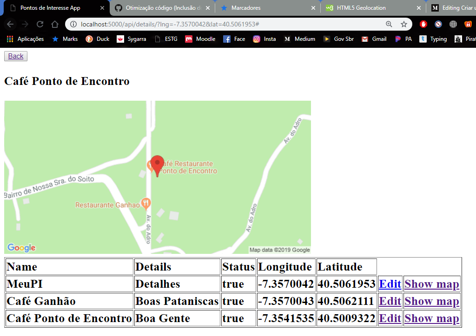Open the Aplicações apps grid
Image resolution: width=476 pixels, height=336 pixels.
[26, 39]
